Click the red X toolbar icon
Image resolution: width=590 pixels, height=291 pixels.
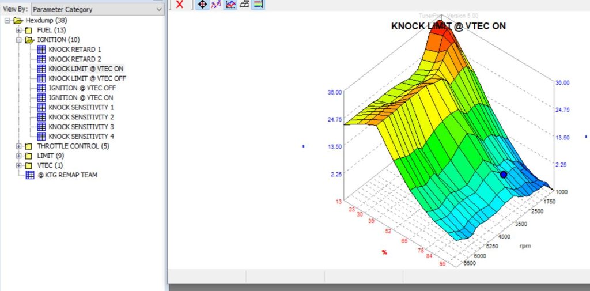[180, 4]
